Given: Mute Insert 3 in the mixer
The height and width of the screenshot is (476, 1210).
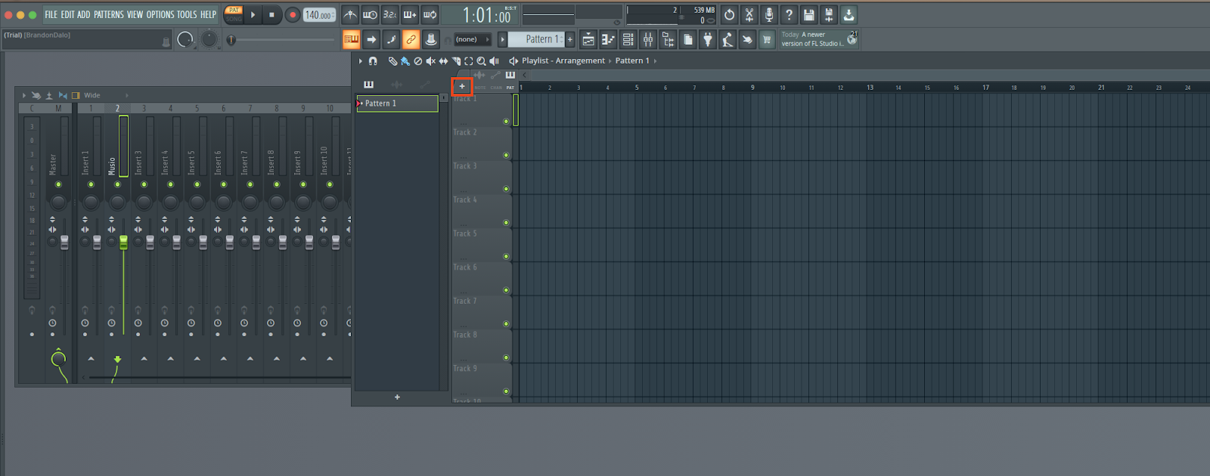Looking at the screenshot, I should click(144, 184).
